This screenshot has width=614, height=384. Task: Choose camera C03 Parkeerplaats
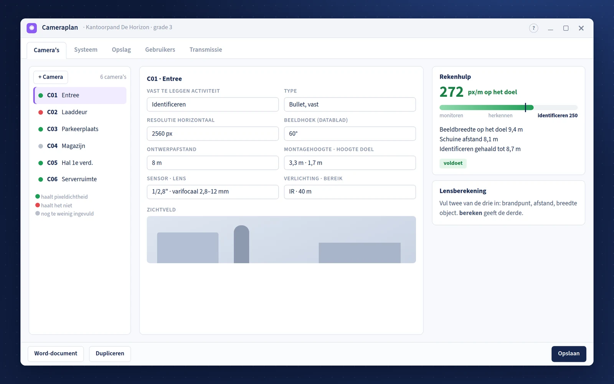point(80,129)
